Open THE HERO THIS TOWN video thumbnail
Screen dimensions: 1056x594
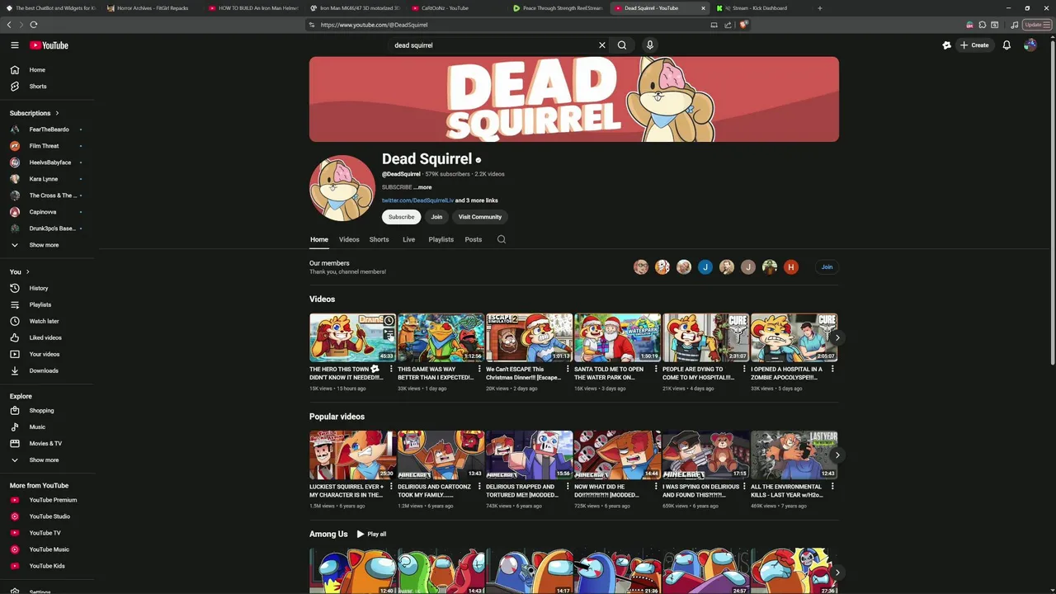(x=352, y=337)
